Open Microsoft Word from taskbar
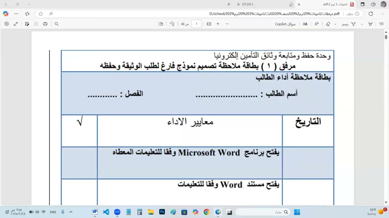Image resolution: width=389 pixels, height=218 pixels. point(95,212)
